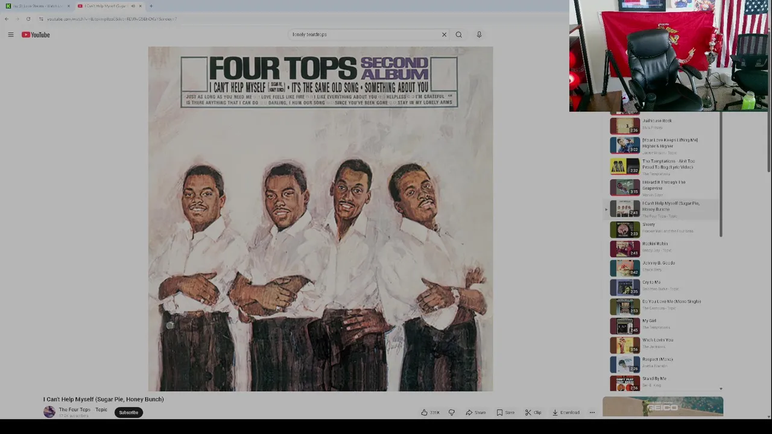
Task: Go back with browser back arrow
Action: (7, 19)
